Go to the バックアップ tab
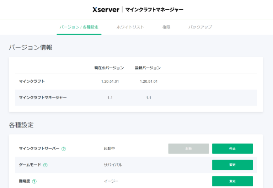 (200, 27)
